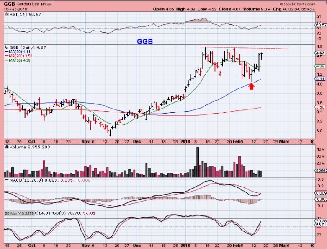Click the 4.67 last price axis tag
Screen dimensions: 327x249
(320, 53)
